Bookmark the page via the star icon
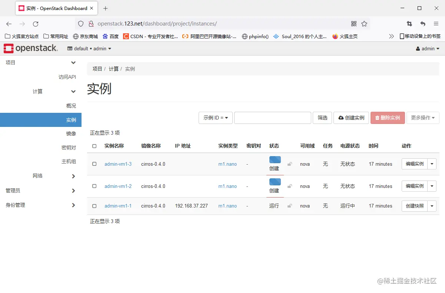 (364, 23)
